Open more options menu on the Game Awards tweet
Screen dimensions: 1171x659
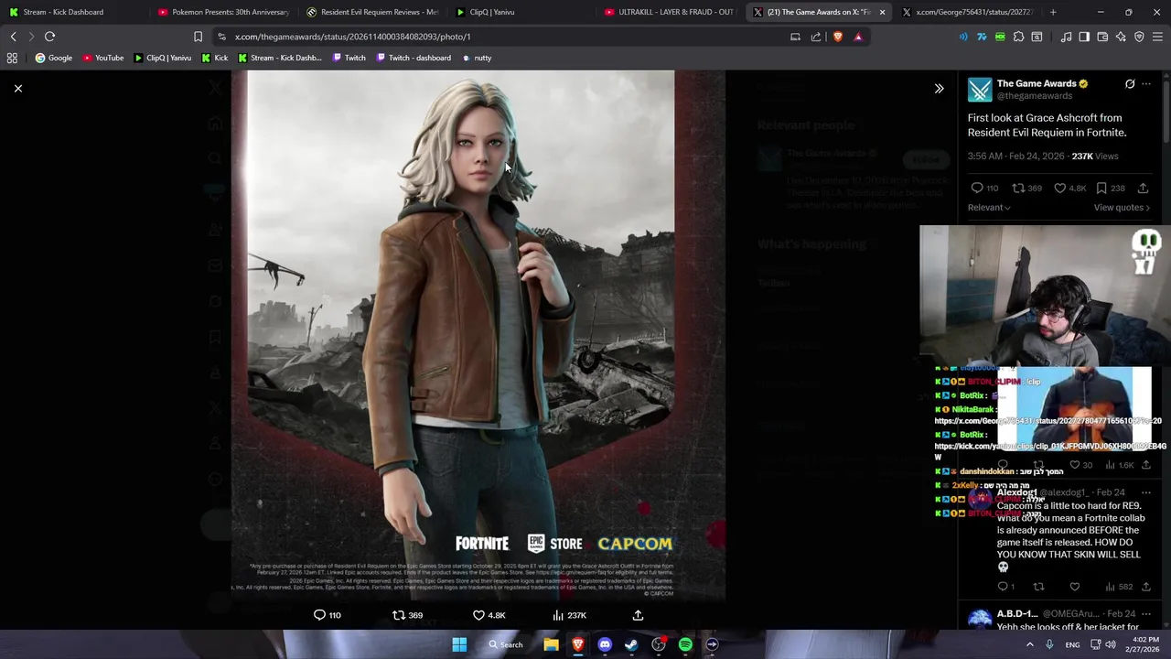(x=1146, y=84)
